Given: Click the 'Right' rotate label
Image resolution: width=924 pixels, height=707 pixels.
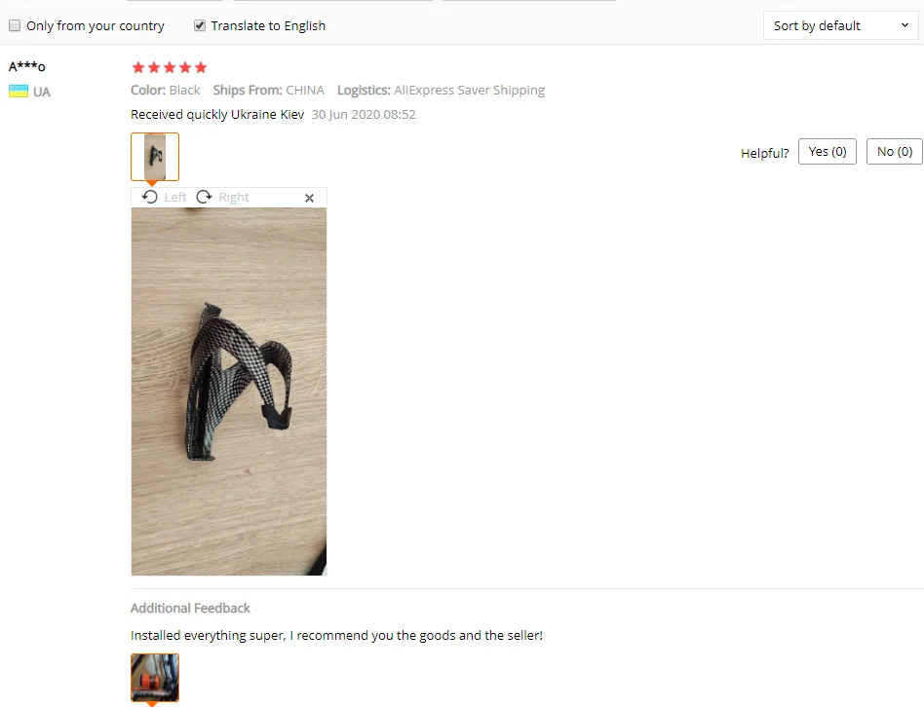Looking at the screenshot, I should click(x=234, y=198).
